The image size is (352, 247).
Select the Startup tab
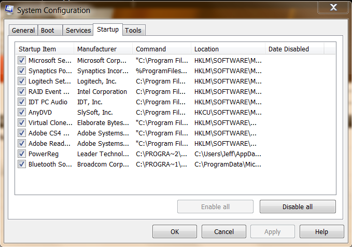108,30
